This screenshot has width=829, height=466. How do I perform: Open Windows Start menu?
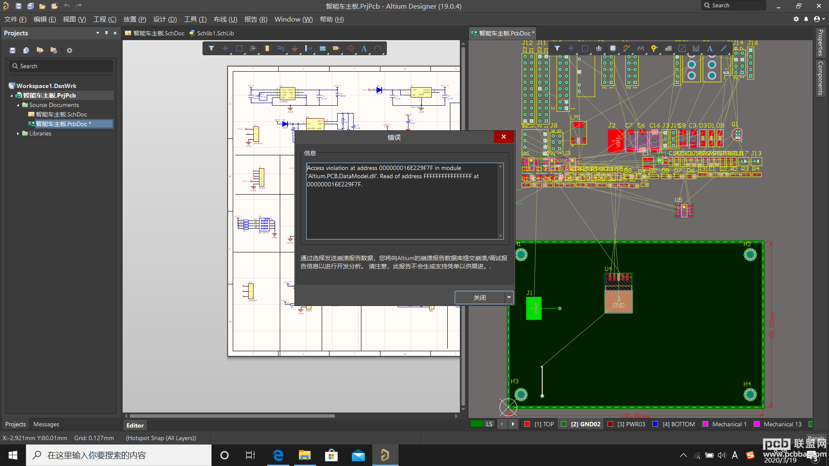[x=13, y=455]
